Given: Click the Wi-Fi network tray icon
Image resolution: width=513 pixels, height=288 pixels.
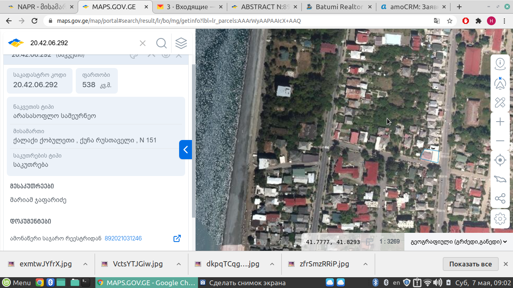Looking at the screenshot, I should (428, 282).
